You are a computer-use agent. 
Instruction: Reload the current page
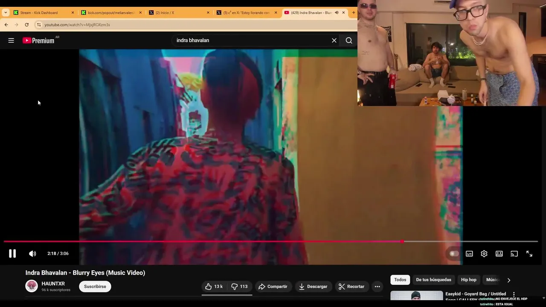27,25
